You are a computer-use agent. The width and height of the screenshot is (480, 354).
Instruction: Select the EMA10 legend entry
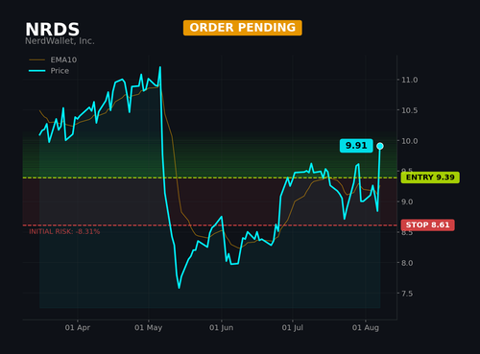[x=53, y=59]
